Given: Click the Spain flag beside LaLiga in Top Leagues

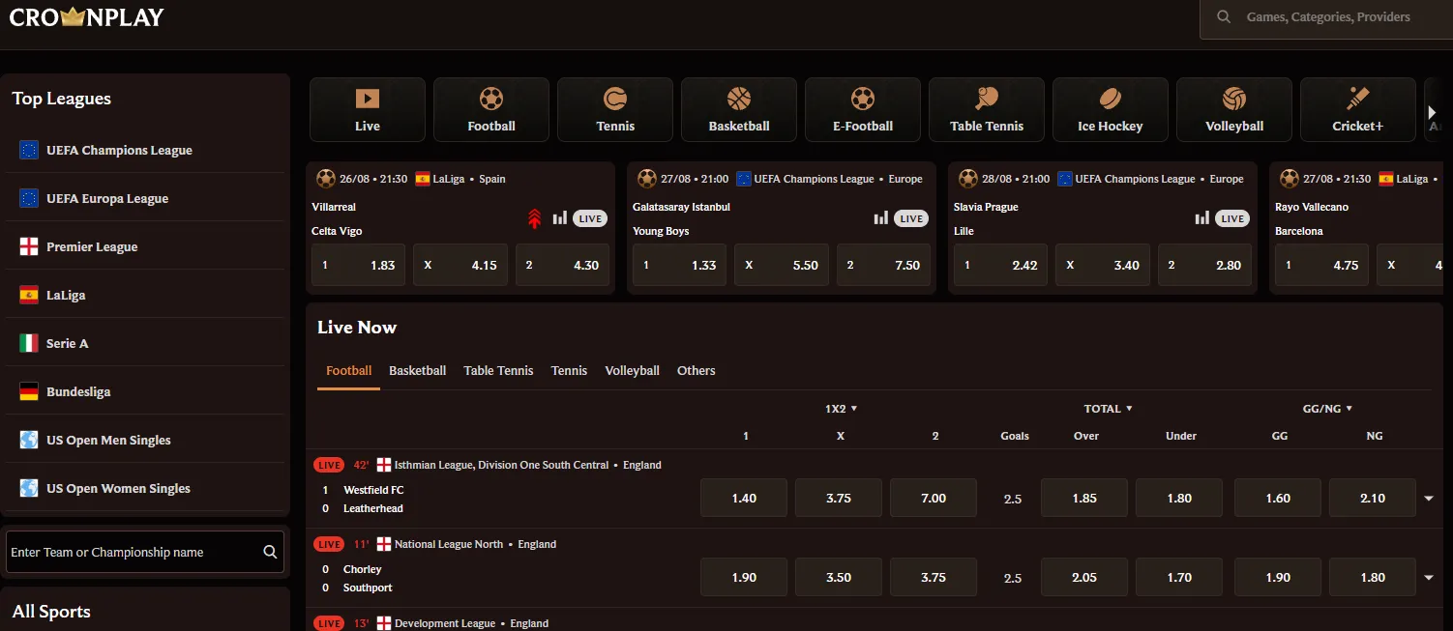Looking at the screenshot, I should click(29, 295).
